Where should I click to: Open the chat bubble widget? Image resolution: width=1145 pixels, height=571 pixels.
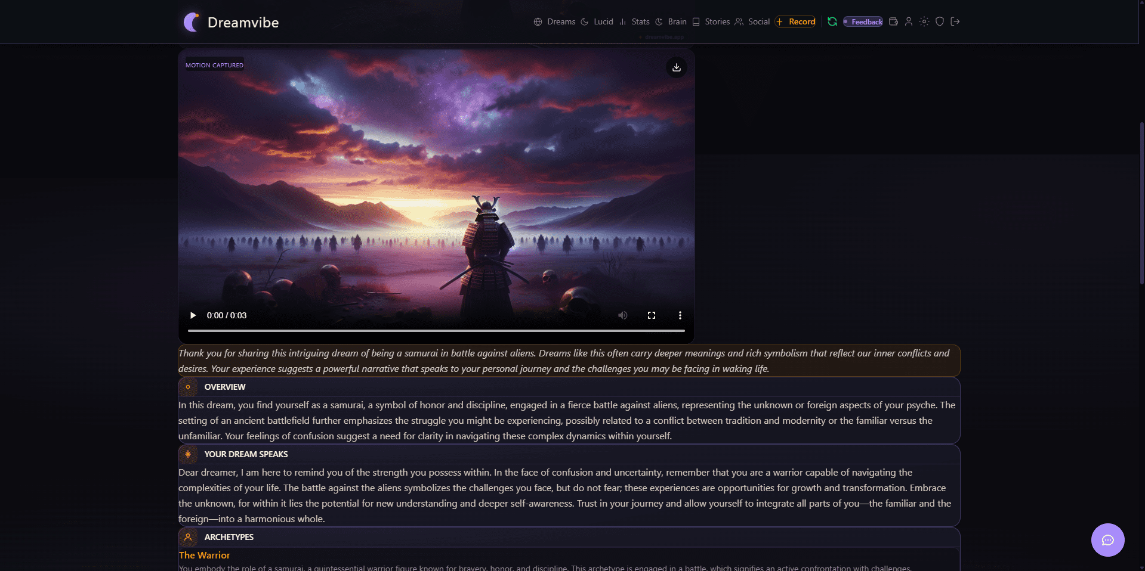point(1107,540)
